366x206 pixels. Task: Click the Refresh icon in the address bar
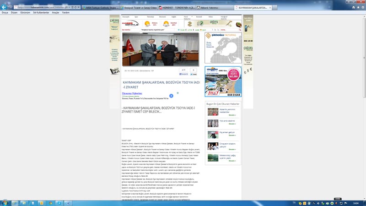point(75,7)
